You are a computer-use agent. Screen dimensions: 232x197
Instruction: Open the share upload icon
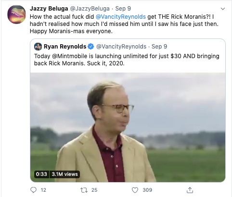190,190
